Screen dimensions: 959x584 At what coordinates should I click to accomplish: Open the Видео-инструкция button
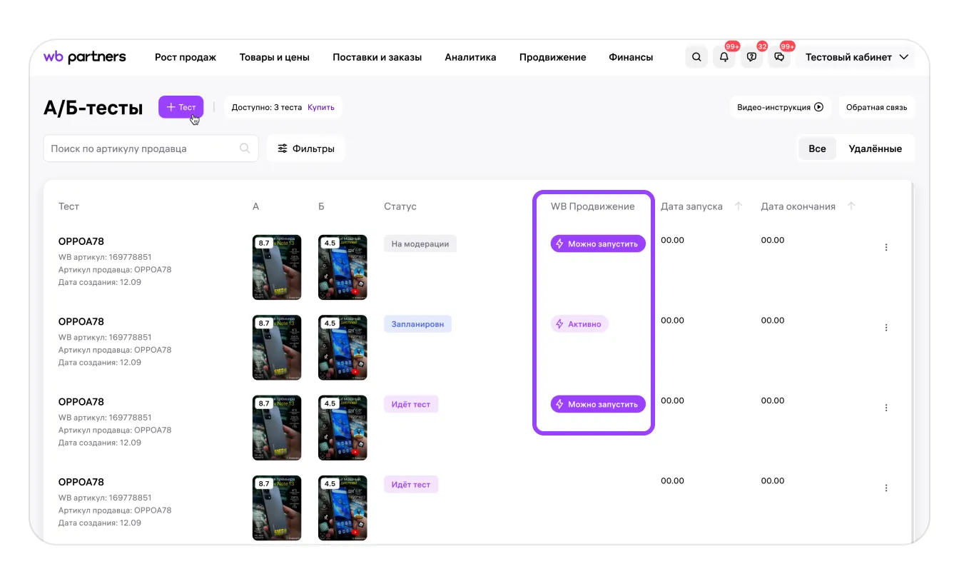pyautogui.click(x=780, y=107)
